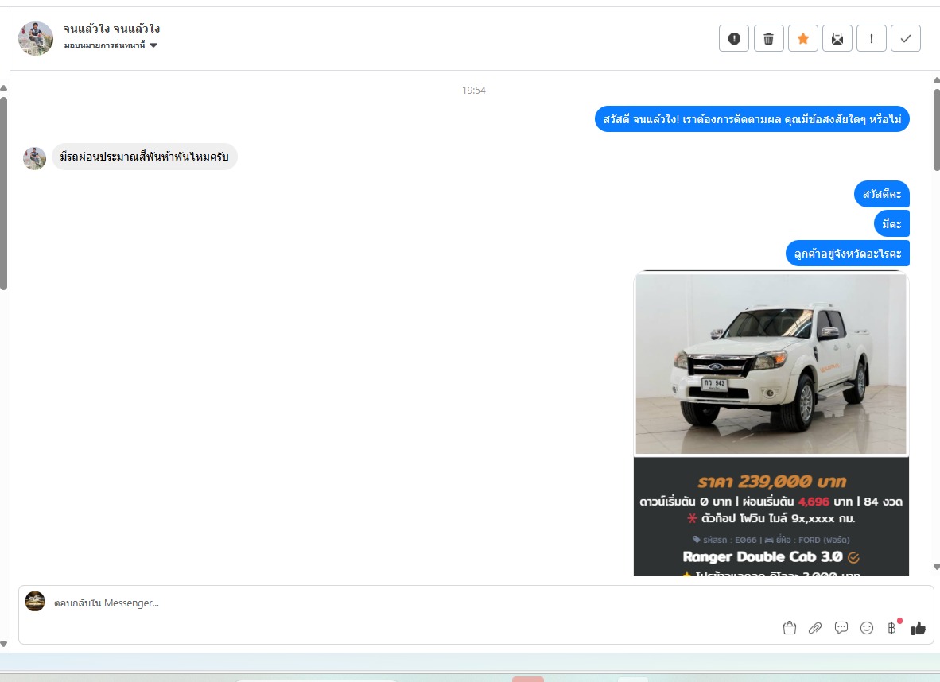The width and height of the screenshot is (940, 682).
Task: Click the chat scrollbar down arrow
Action: tap(936, 567)
